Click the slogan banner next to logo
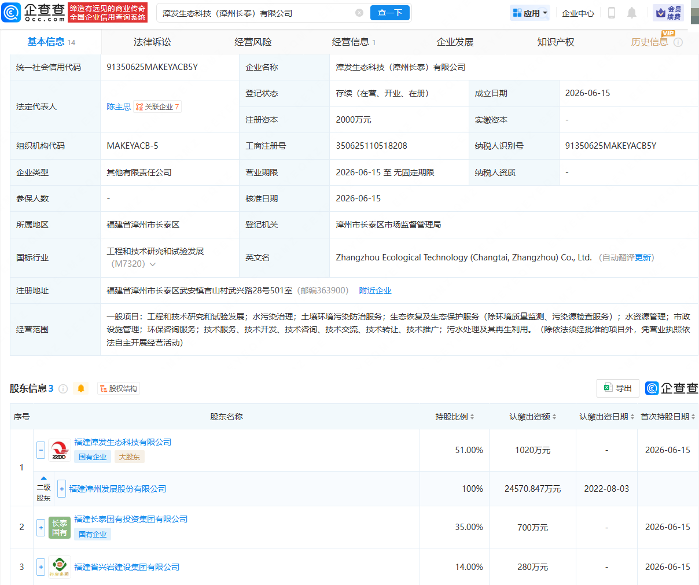The width and height of the screenshot is (699, 585). [108, 12]
